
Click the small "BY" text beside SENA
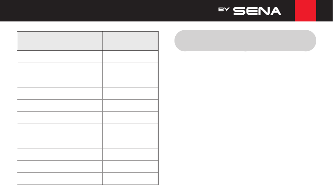(x=224, y=10)
